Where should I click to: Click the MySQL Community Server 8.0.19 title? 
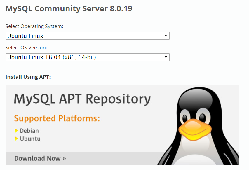tap(69, 9)
